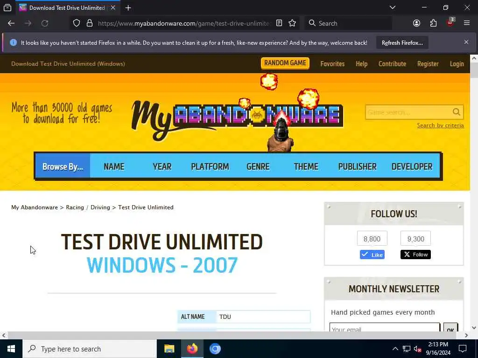
Task: Open Firefox View tab list icon
Action: point(7,7)
